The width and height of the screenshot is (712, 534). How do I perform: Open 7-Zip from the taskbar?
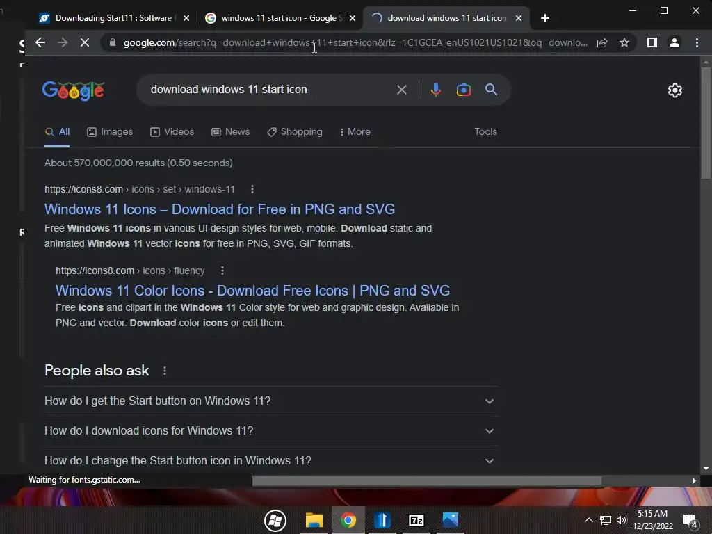pos(416,520)
